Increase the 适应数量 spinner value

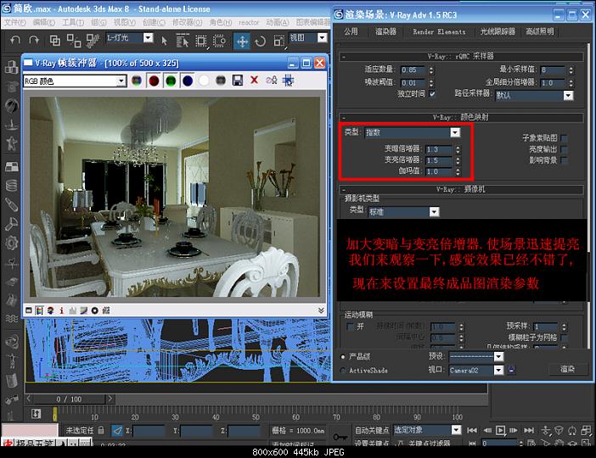coord(431,68)
